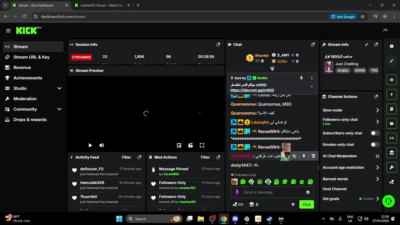Open the hamburger menu beside the Kick logo

(x=8, y=31)
